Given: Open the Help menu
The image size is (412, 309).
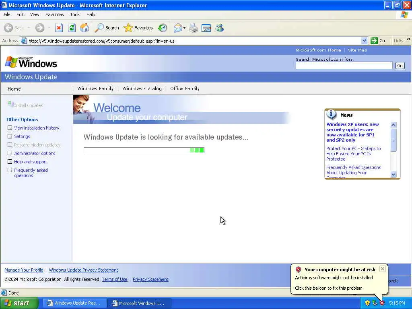Looking at the screenshot, I should (x=91, y=14).
